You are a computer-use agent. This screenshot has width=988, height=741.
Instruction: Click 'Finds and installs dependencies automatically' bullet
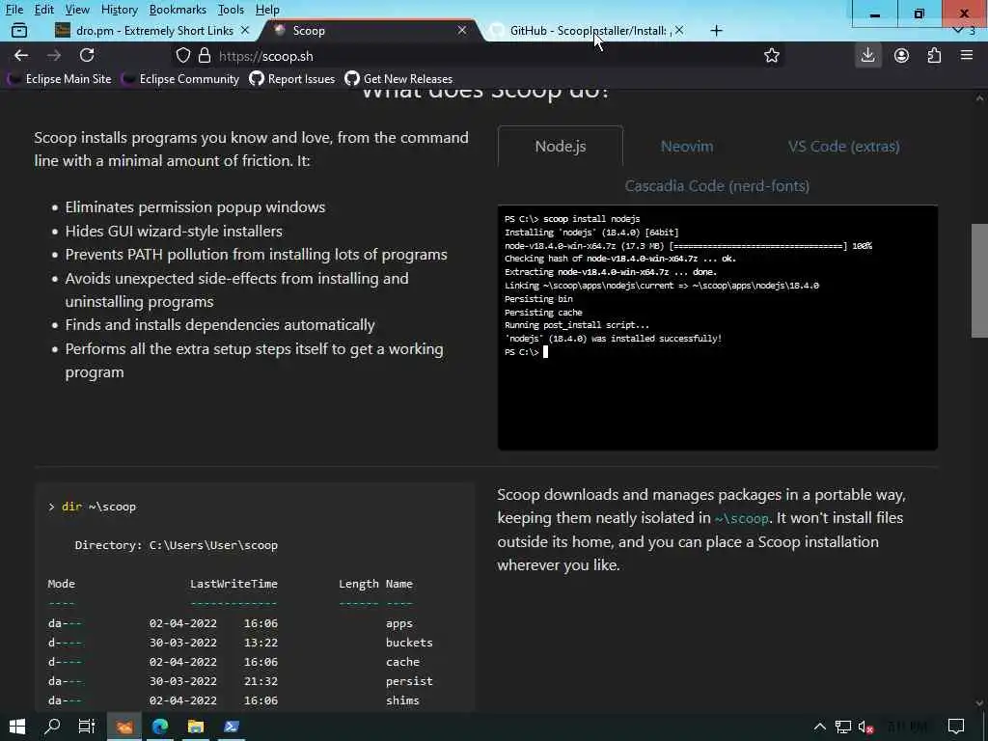click(x=220, y=325)
